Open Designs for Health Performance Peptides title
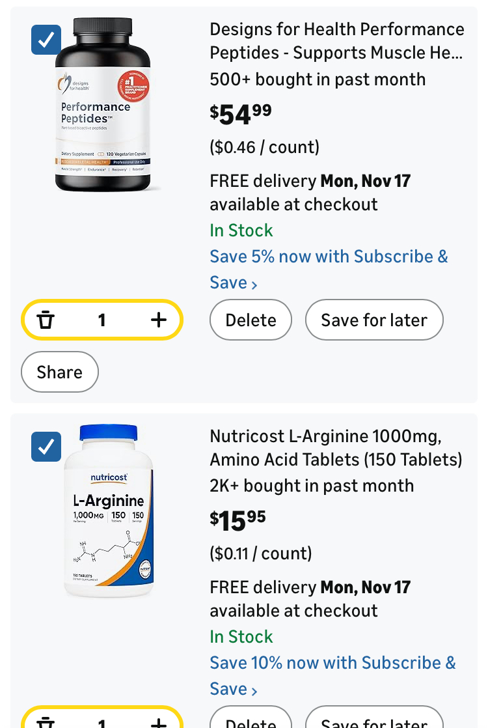The height and width of the screenshot is (728, 488). [336, 41]
